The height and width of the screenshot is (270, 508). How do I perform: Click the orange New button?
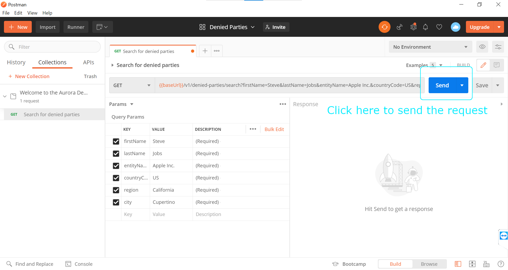click(18, 27)
